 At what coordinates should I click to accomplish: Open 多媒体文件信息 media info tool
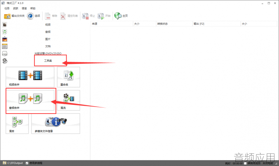[x=56, y=124]
